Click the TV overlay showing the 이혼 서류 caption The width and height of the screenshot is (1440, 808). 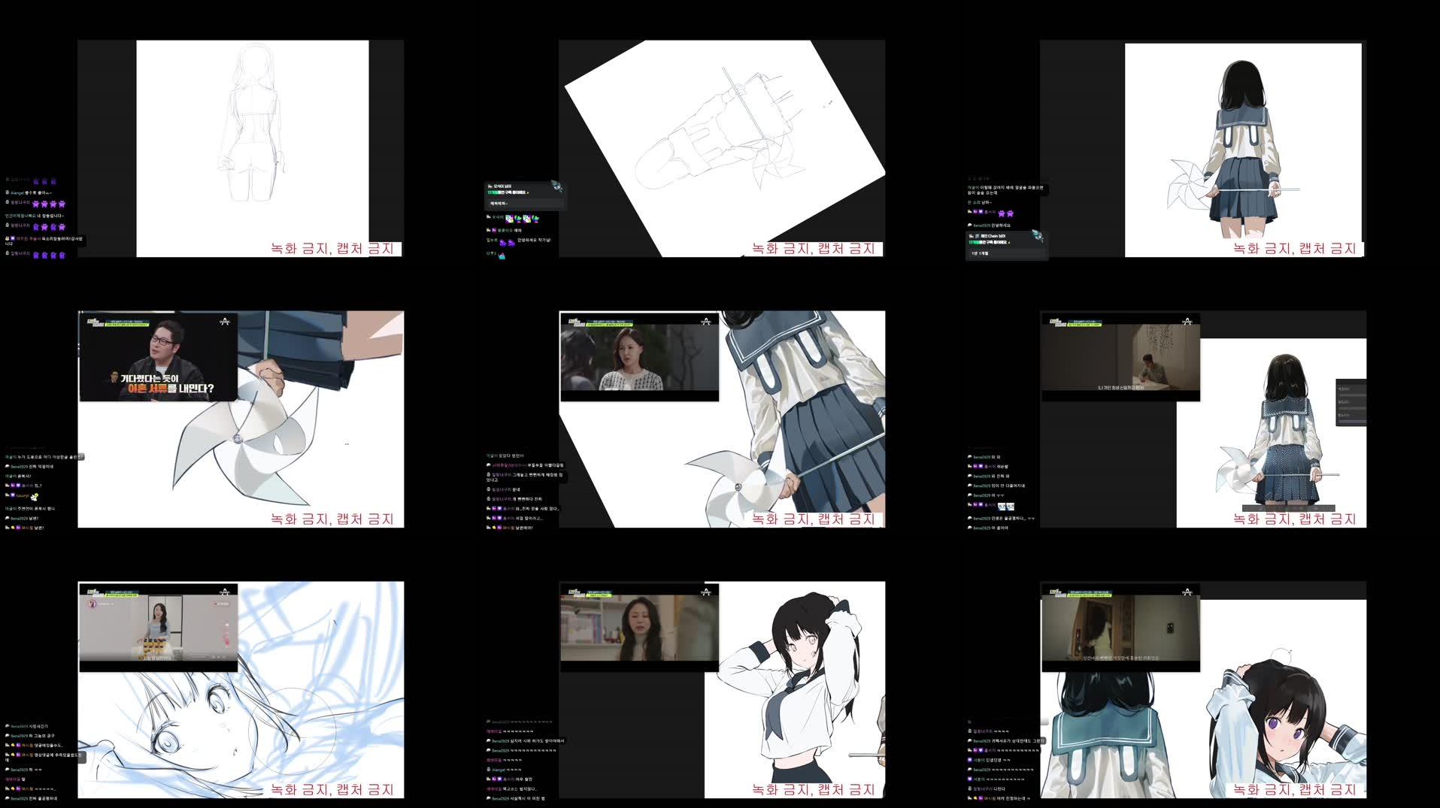tap(158, 357)
